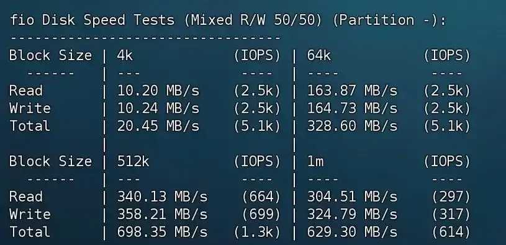
Task: Click the 10.20 MB/s 4k read value
Action: pos(158,91)
